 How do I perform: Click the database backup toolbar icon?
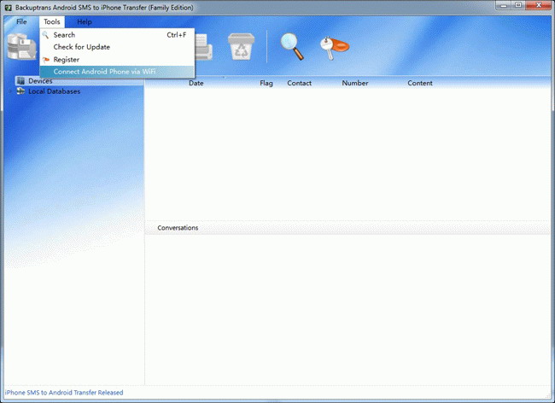22,46
